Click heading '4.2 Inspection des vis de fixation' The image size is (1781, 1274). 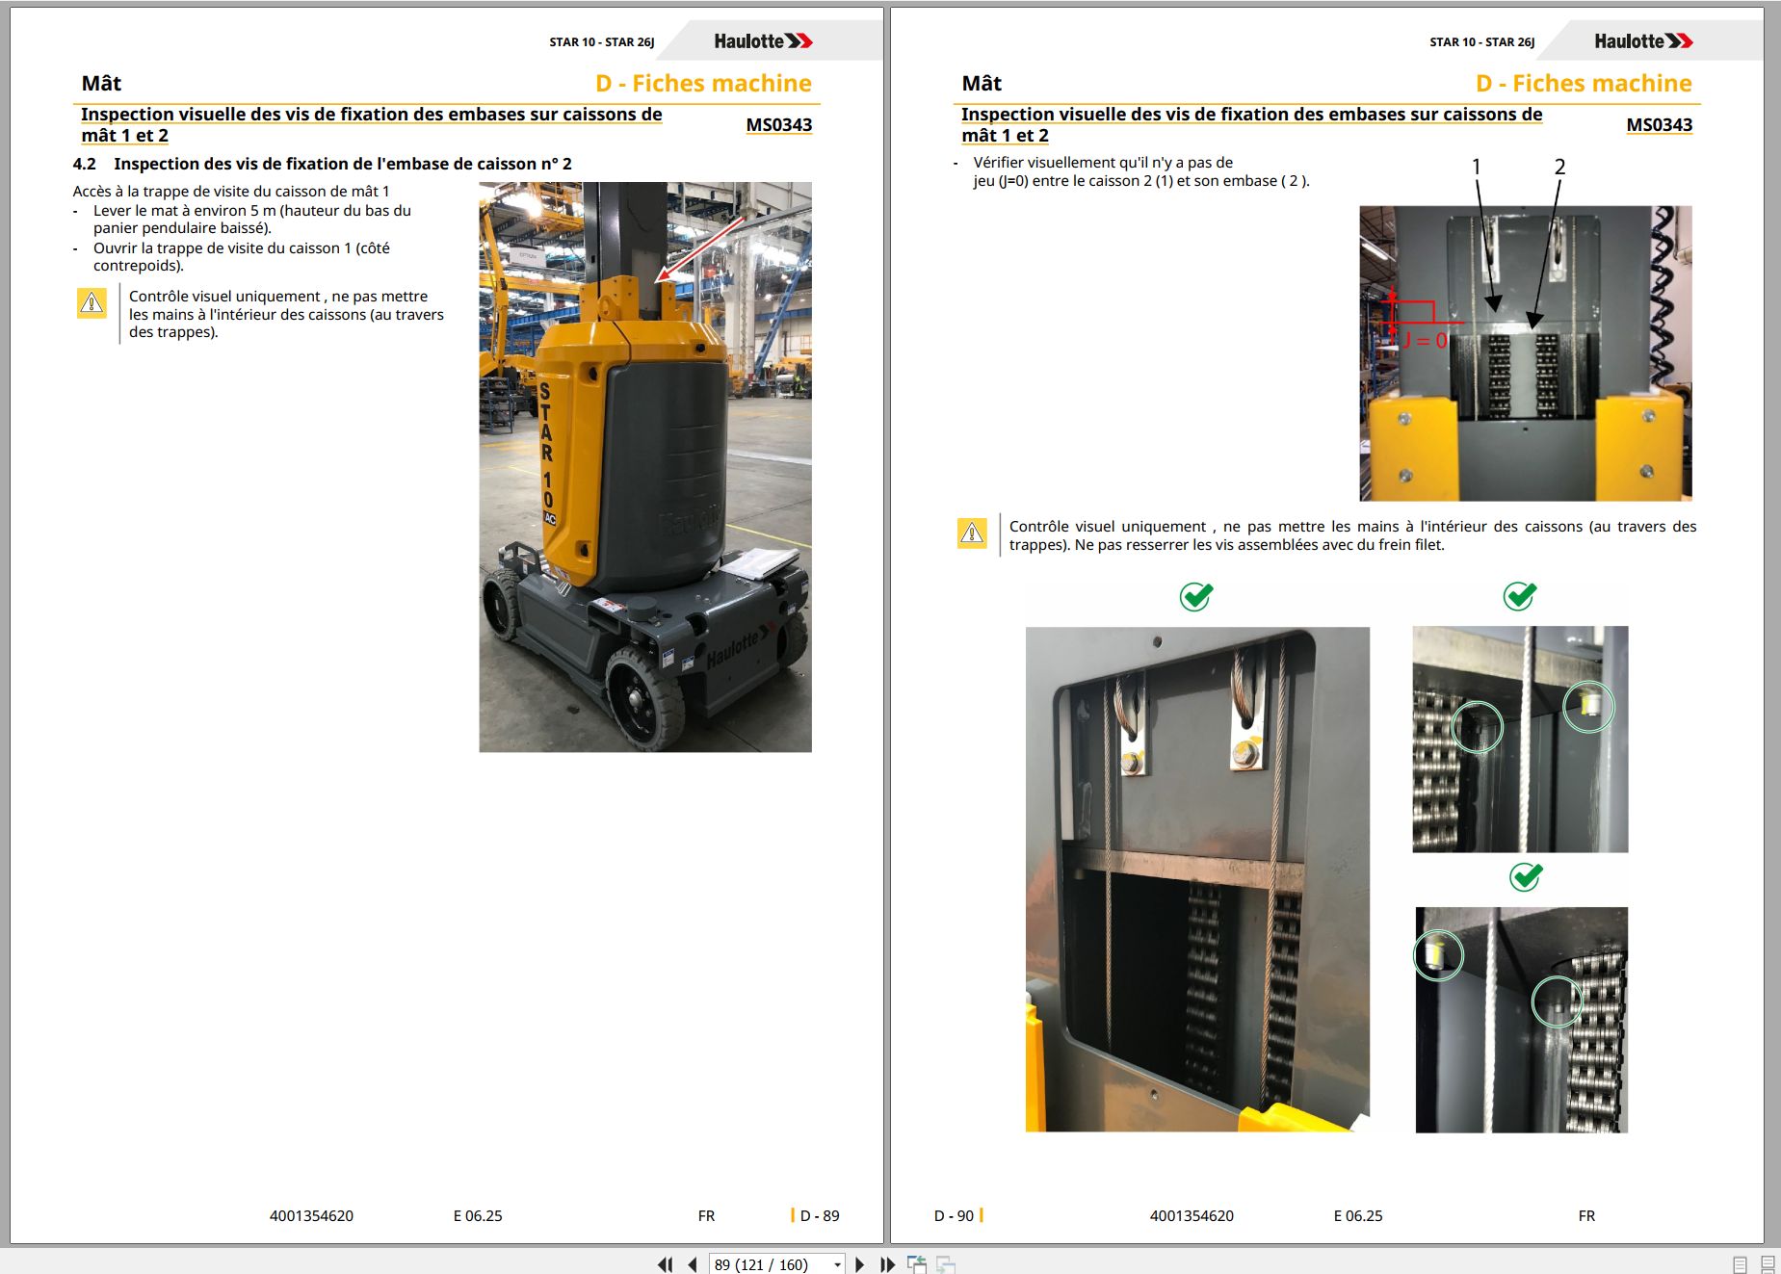click(322, 164)
